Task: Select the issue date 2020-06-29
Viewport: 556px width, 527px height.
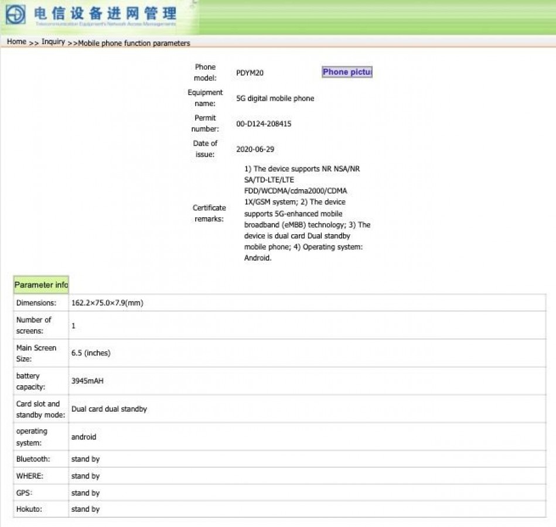Action: (x=255, y=149)
